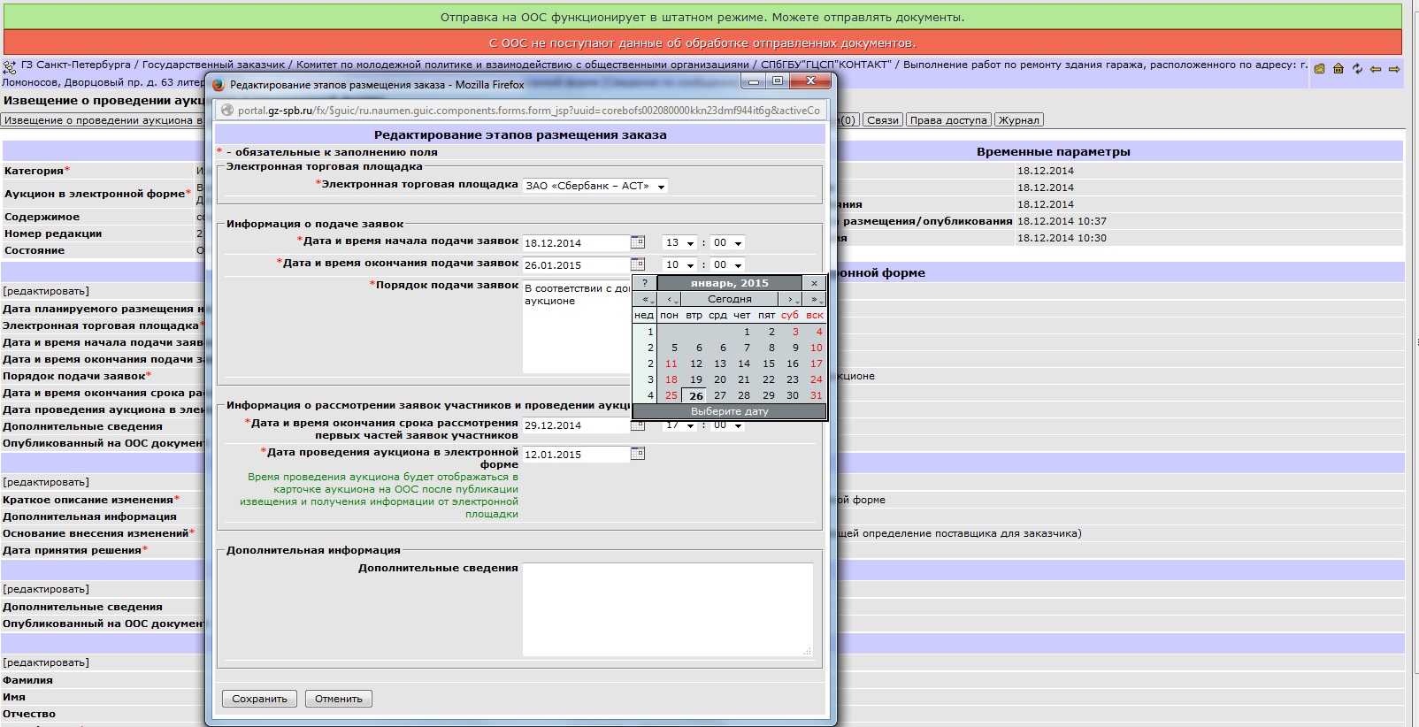Image resolution: width=1419 pixels, height=727 pixels.
Task: Switch to the Права доступа tab
Action: (x=947, y=120)
